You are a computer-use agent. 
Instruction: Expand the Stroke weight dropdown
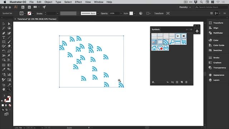57,13
